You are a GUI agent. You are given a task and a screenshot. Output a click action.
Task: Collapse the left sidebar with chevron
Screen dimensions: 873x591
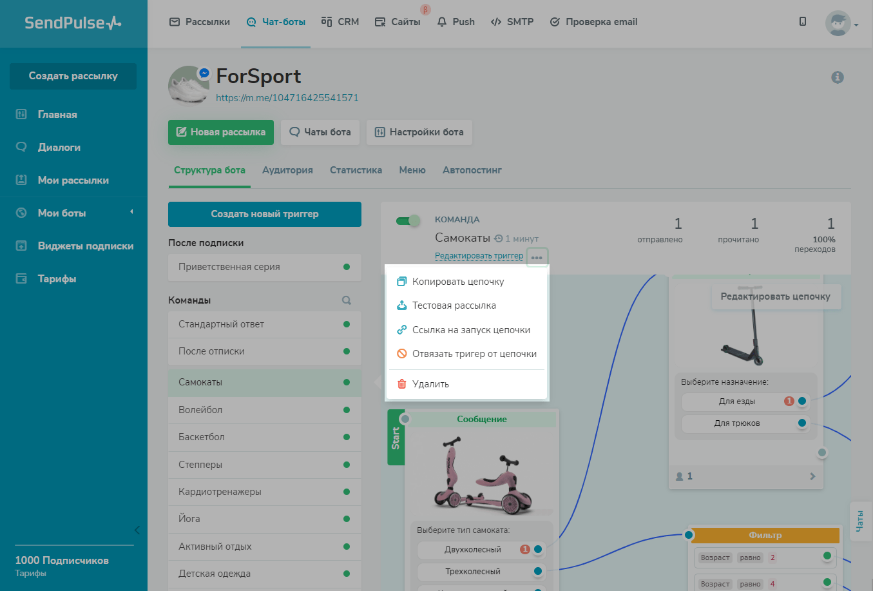click(137, 530)
